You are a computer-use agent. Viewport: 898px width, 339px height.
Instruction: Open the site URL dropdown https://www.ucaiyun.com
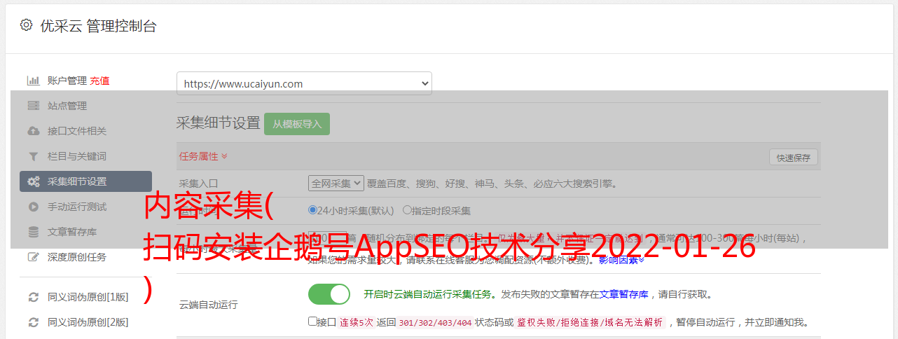tap(304, 83)
